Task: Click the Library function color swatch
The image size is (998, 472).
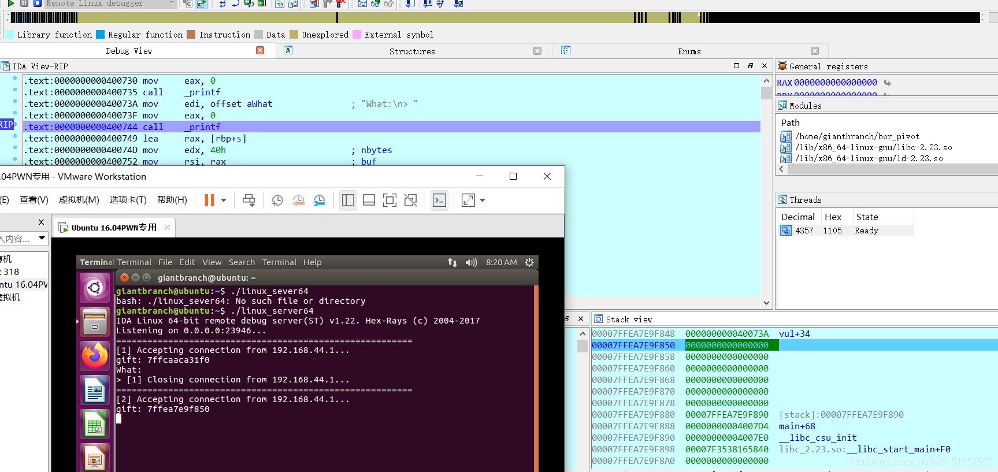Action: [10, 35]
